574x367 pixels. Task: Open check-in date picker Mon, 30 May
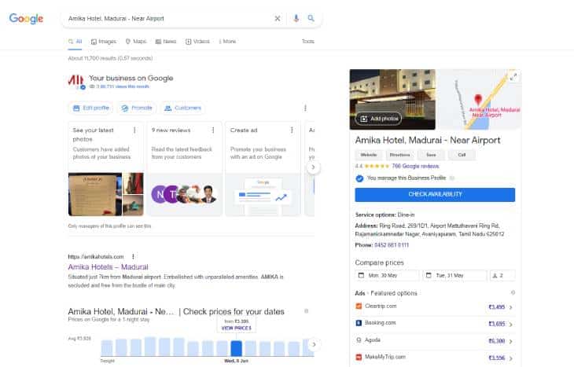387,276
